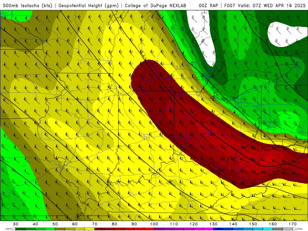Click the 50 label on the color scale
The image size is (308, 231).
click(55, 224)
